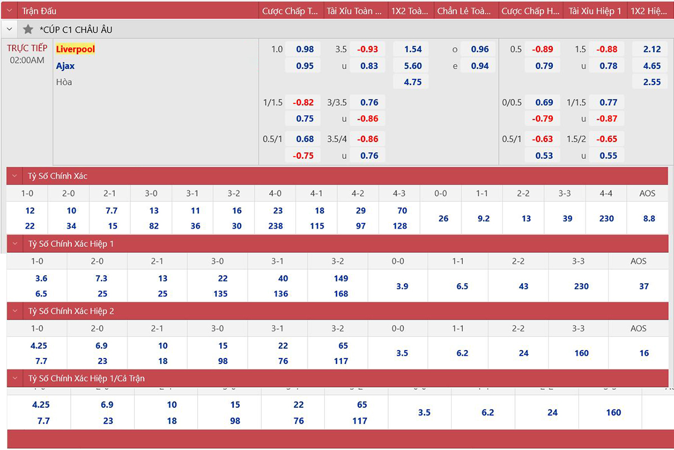Favorite the CÚP C1 CHÂU ÂU league star
Image resolution: width=674 pixels, height=450 pixels.
pos(28,29)
